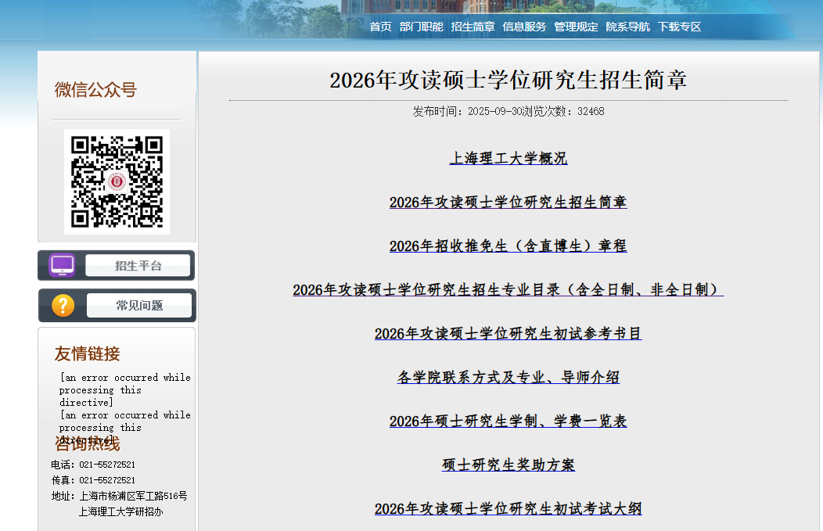
Task: Open the 下载专区 download section menu
Action: tap(677, 26)
